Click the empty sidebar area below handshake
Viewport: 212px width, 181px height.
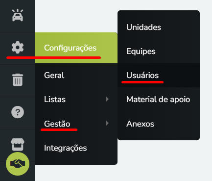(x=18, y=179)
